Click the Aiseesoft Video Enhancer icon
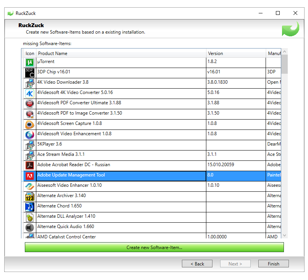Image resolution: width=308 pixels, height=280 pixels. 30,186
